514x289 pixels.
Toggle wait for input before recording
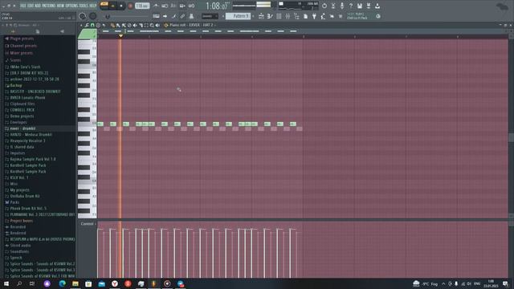165,6
